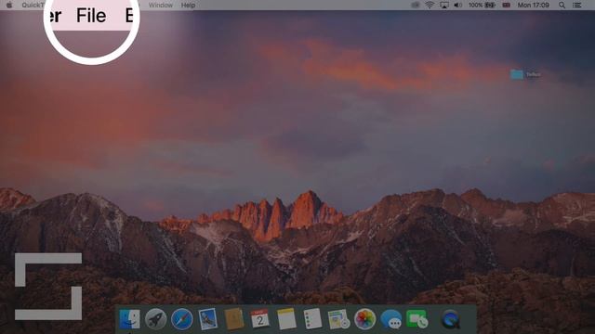
Task: Click the Mon 17:09 clock
Action: click(533, 5)
